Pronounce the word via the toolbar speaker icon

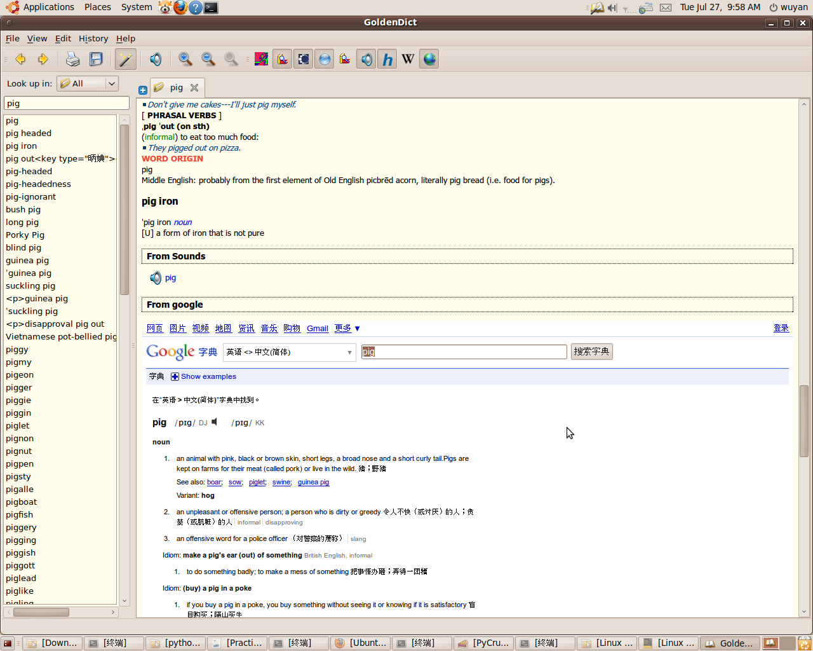point(156,59)
